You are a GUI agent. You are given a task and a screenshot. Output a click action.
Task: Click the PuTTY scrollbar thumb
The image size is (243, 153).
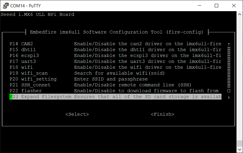point(239,143)
